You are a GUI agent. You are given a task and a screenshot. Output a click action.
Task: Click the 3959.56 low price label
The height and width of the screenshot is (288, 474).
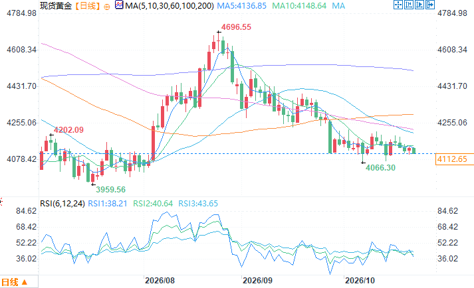click(x=110, y=190)
